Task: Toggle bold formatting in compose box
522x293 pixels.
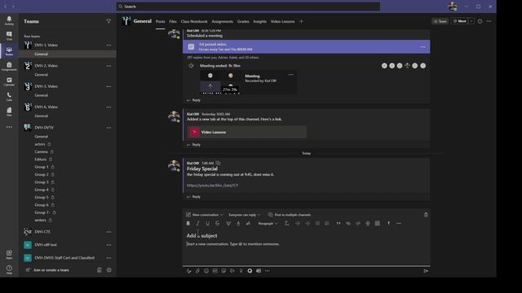Action: (x=188, y=224)
